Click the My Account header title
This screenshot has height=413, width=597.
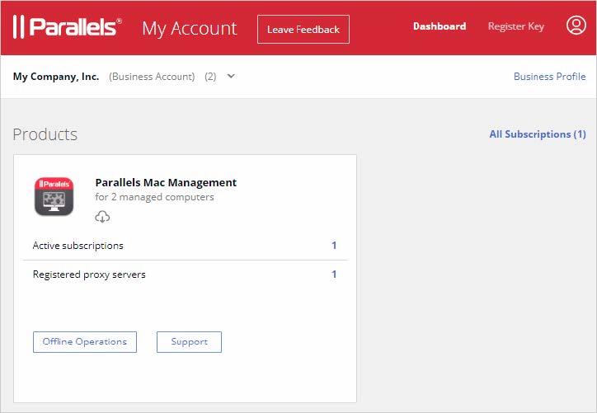point(190,29)
